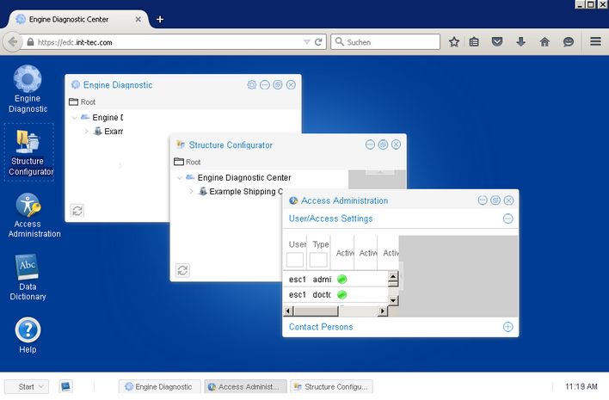The height and width of the screenshot is (400, 609).
Task: Click the Contact Persons heading
Action: tap(321, 327)
